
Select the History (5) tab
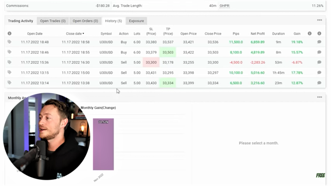pyautogui.click(x=113, y=21)
